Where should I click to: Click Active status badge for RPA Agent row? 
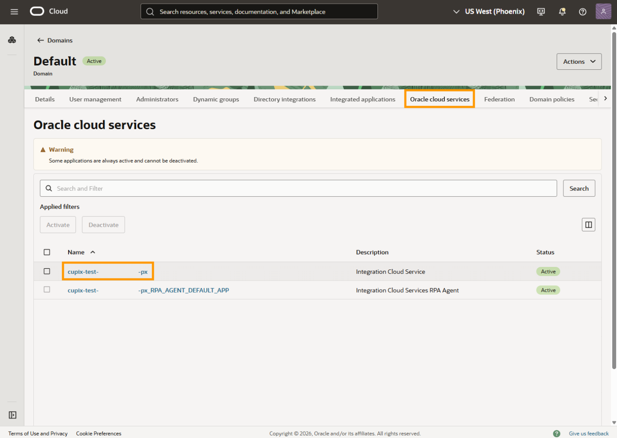pos(548,290)
